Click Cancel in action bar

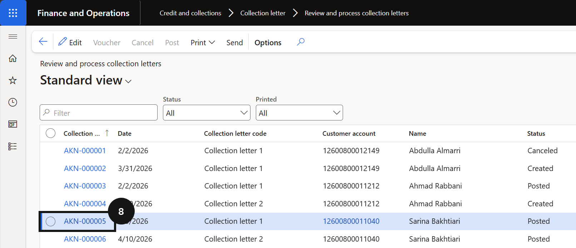coord(143,42)
